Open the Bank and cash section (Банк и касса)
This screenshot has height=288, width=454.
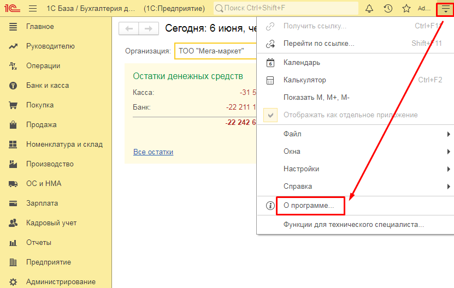(47, 86)
